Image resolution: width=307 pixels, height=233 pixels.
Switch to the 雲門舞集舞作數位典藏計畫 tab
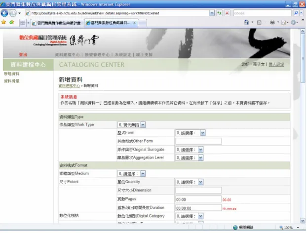point(58,23)
